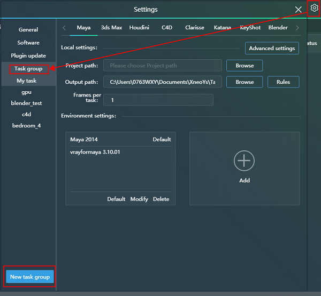Switch to the Houdini tab
Viewport: 321px width, 296px height.
tap(139, 28)
